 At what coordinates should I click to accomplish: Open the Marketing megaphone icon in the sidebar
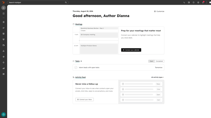(4, 28)
